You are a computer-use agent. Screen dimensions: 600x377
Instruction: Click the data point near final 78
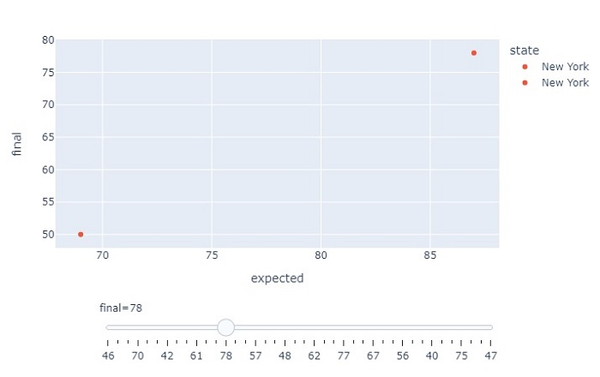[x=474, y=53]
